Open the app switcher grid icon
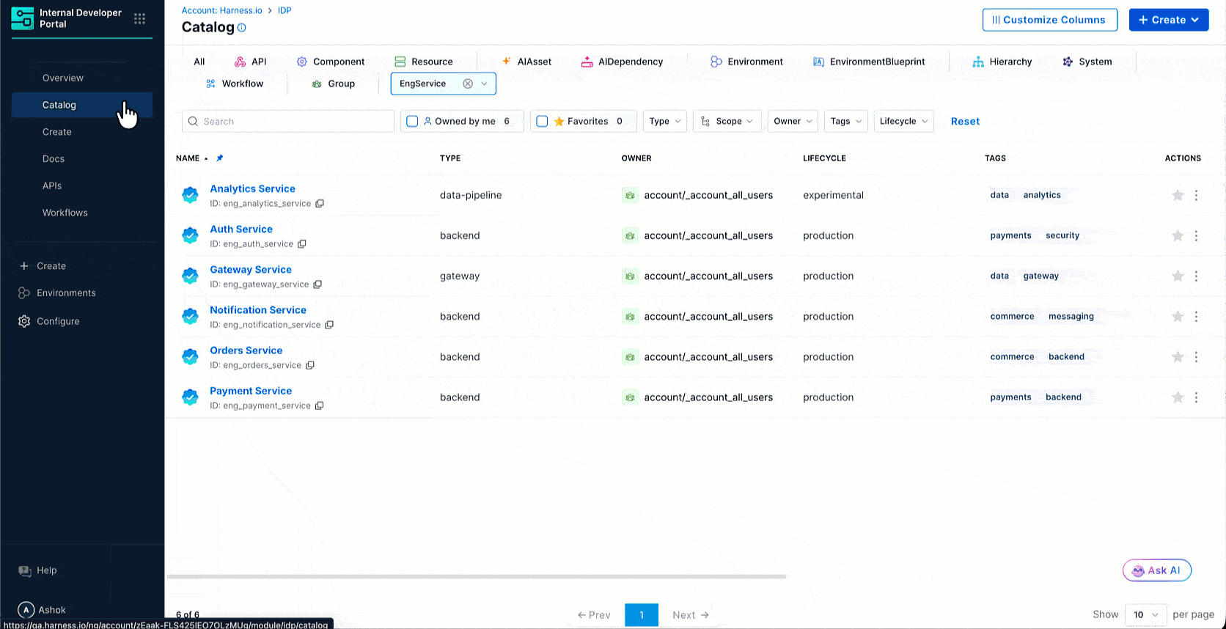Image resolution: width=1226 pixels, height=629 pixels. [x=139, y=19]
